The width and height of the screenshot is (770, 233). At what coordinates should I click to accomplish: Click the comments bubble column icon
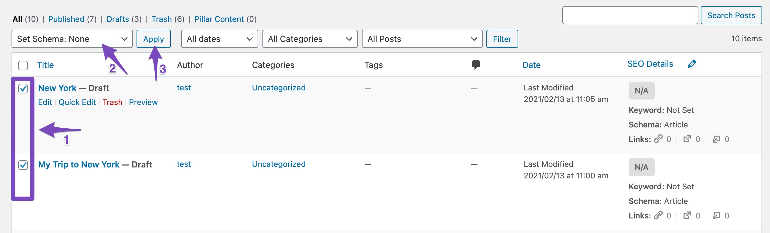(x=476, y=65)
